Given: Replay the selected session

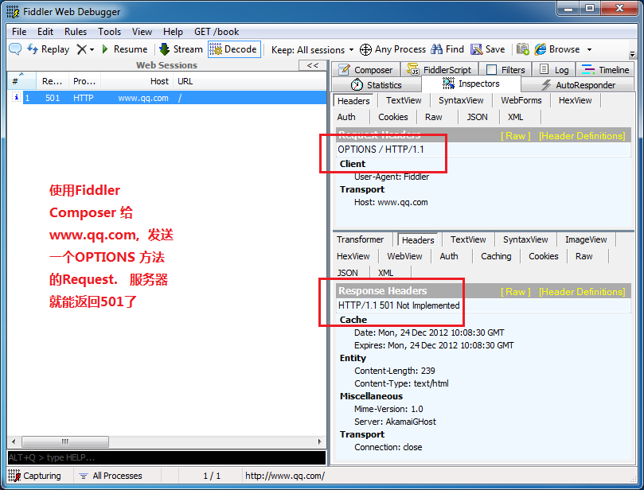Looking at the screenshot, I should coord(48,49).
